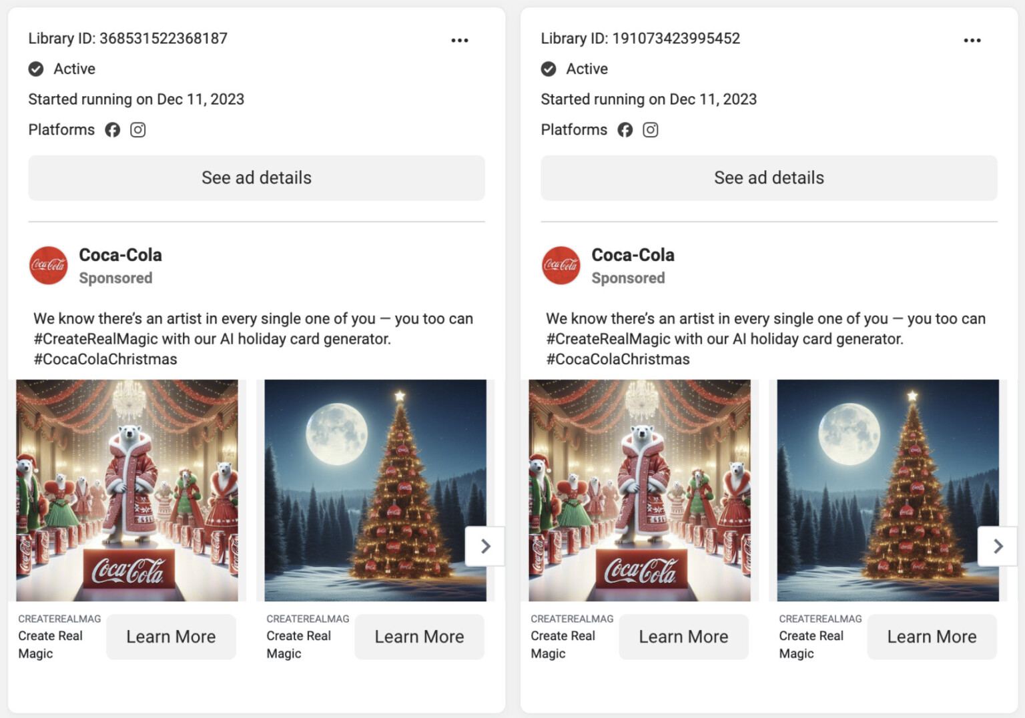
Task: Open three-dot menu on right ad card
Action: pos(972,41)
